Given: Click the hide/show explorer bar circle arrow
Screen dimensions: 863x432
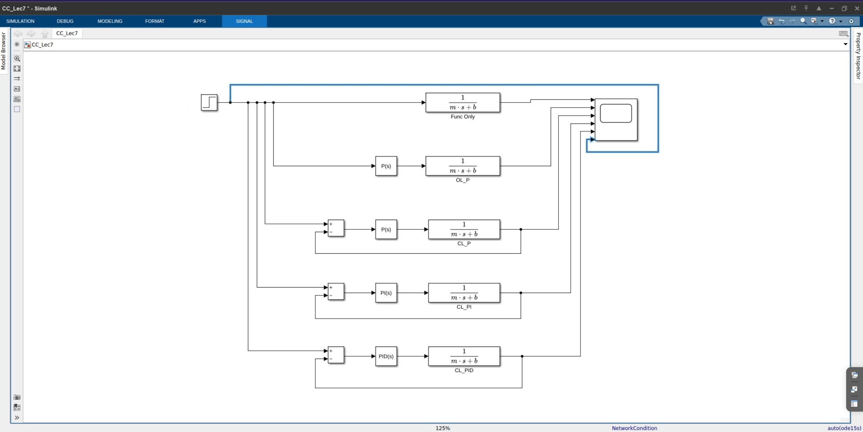Looking at the screenshot, I should click(x=17, y=44).
